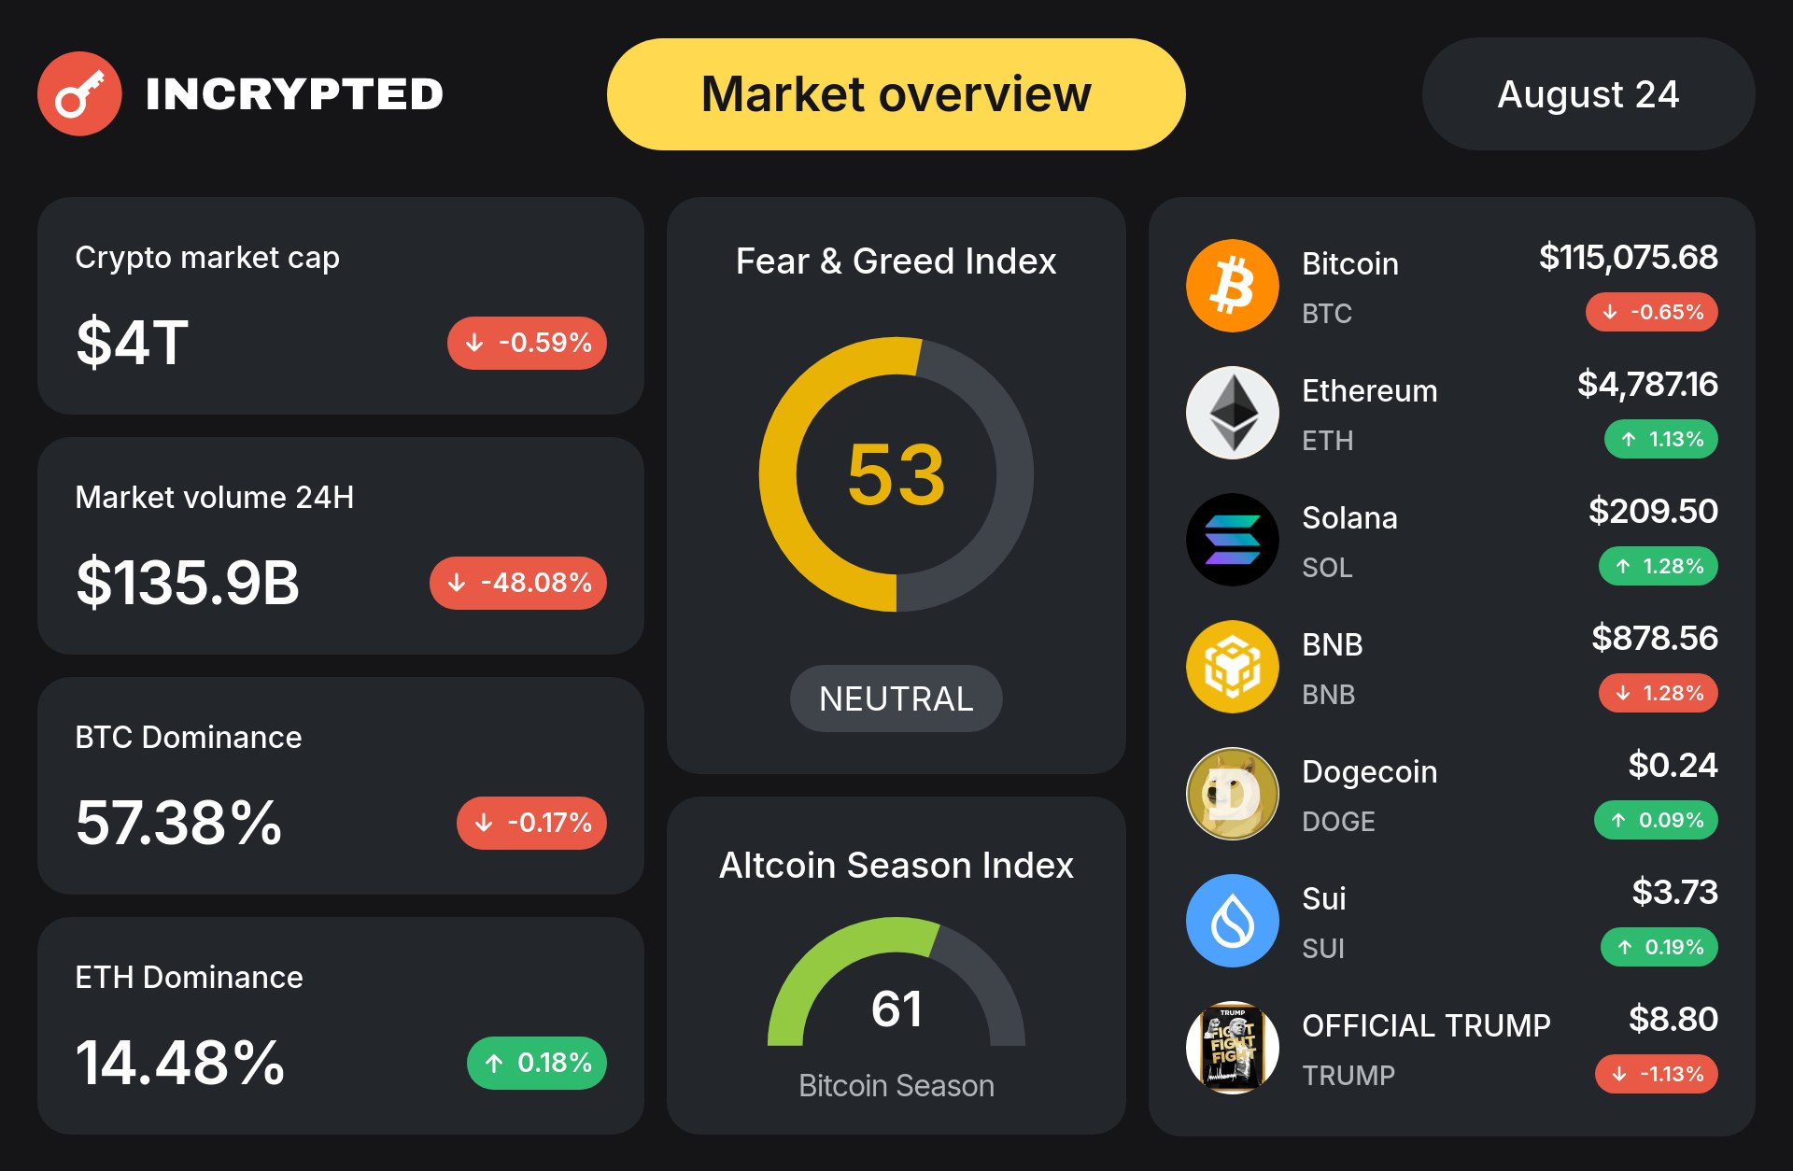1793x1171 pixels.
Task: Click the -48.08% volume change badge
Action: 518,583
